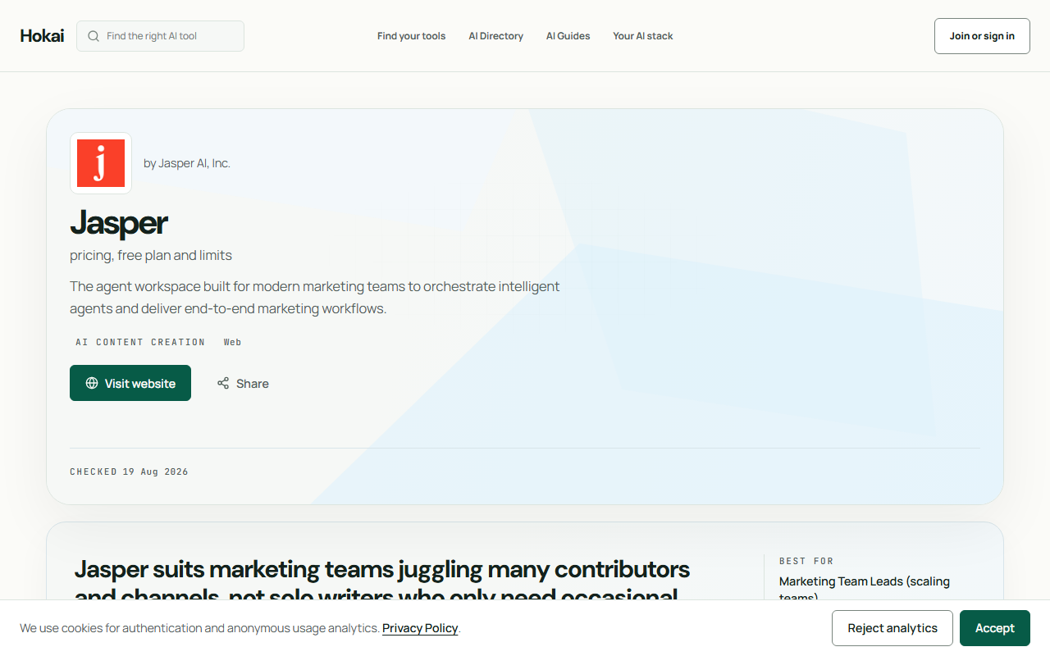Click the magnifier search icon
1050x656 pixels.
[94, 36]
